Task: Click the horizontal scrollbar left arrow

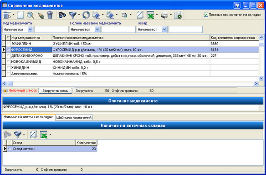Action: point(5,84)
